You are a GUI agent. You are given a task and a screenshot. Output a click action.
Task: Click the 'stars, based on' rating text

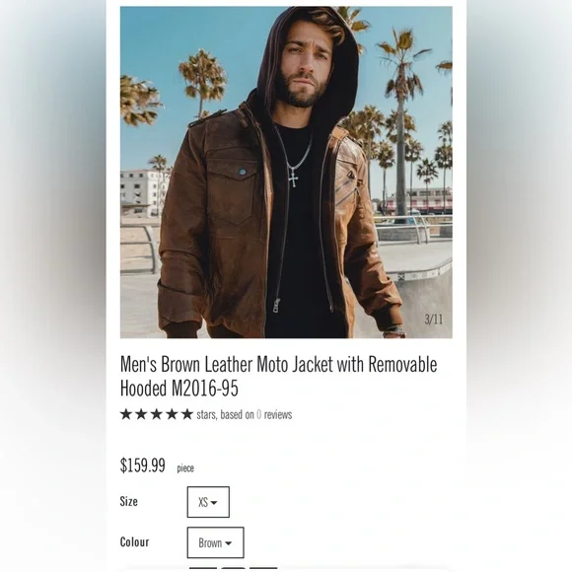pyautogui.click(x=225, y=415)
